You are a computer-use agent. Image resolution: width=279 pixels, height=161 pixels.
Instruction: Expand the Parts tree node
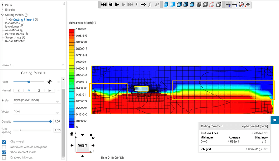2,4
